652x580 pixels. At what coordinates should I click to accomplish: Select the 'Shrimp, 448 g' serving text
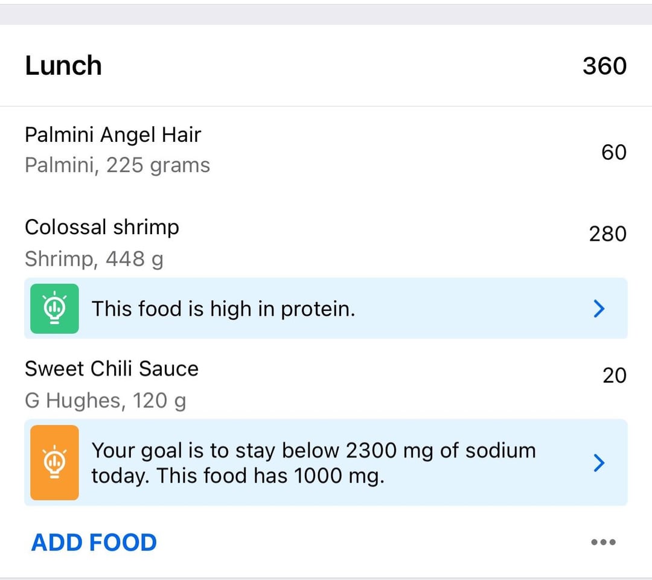(x=94, y=259)
